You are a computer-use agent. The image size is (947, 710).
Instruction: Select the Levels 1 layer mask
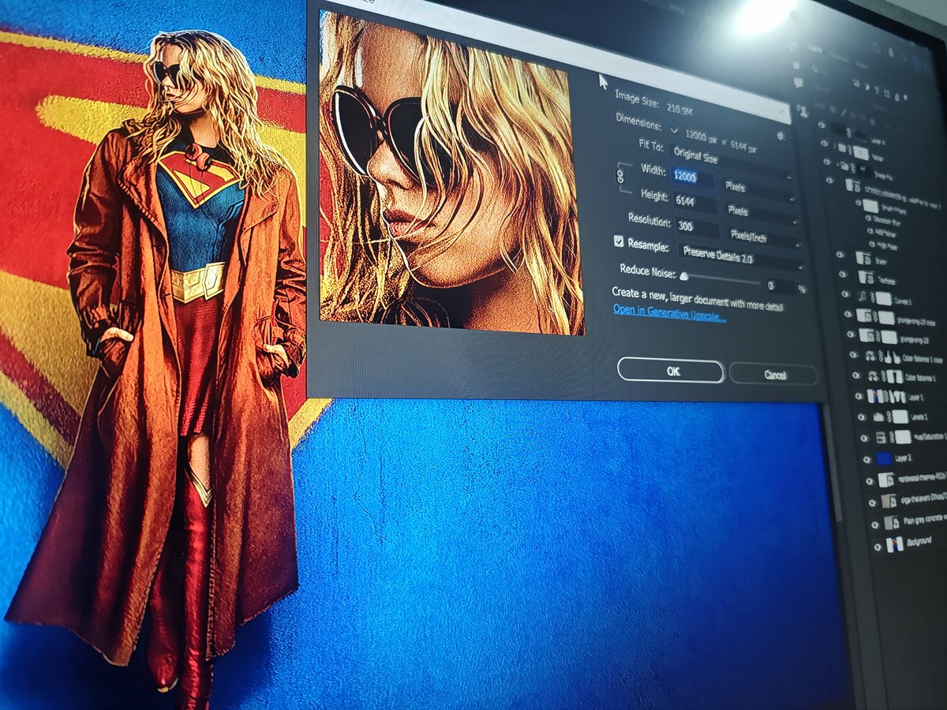[x=900, y=417]
